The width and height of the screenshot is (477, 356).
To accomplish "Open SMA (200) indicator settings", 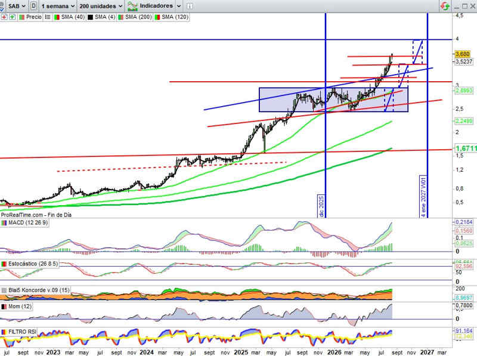I will (138, 17).
